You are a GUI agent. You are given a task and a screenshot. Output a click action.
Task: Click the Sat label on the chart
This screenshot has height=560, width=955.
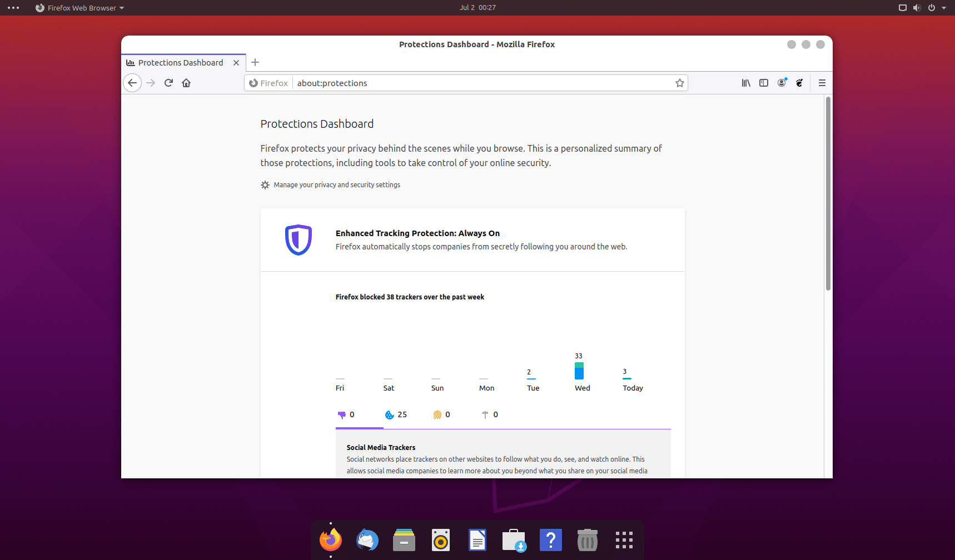tap(389, 388)
